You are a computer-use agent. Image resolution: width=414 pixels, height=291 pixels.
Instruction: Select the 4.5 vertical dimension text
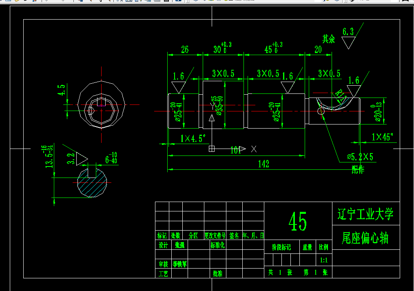click(61, 90)
